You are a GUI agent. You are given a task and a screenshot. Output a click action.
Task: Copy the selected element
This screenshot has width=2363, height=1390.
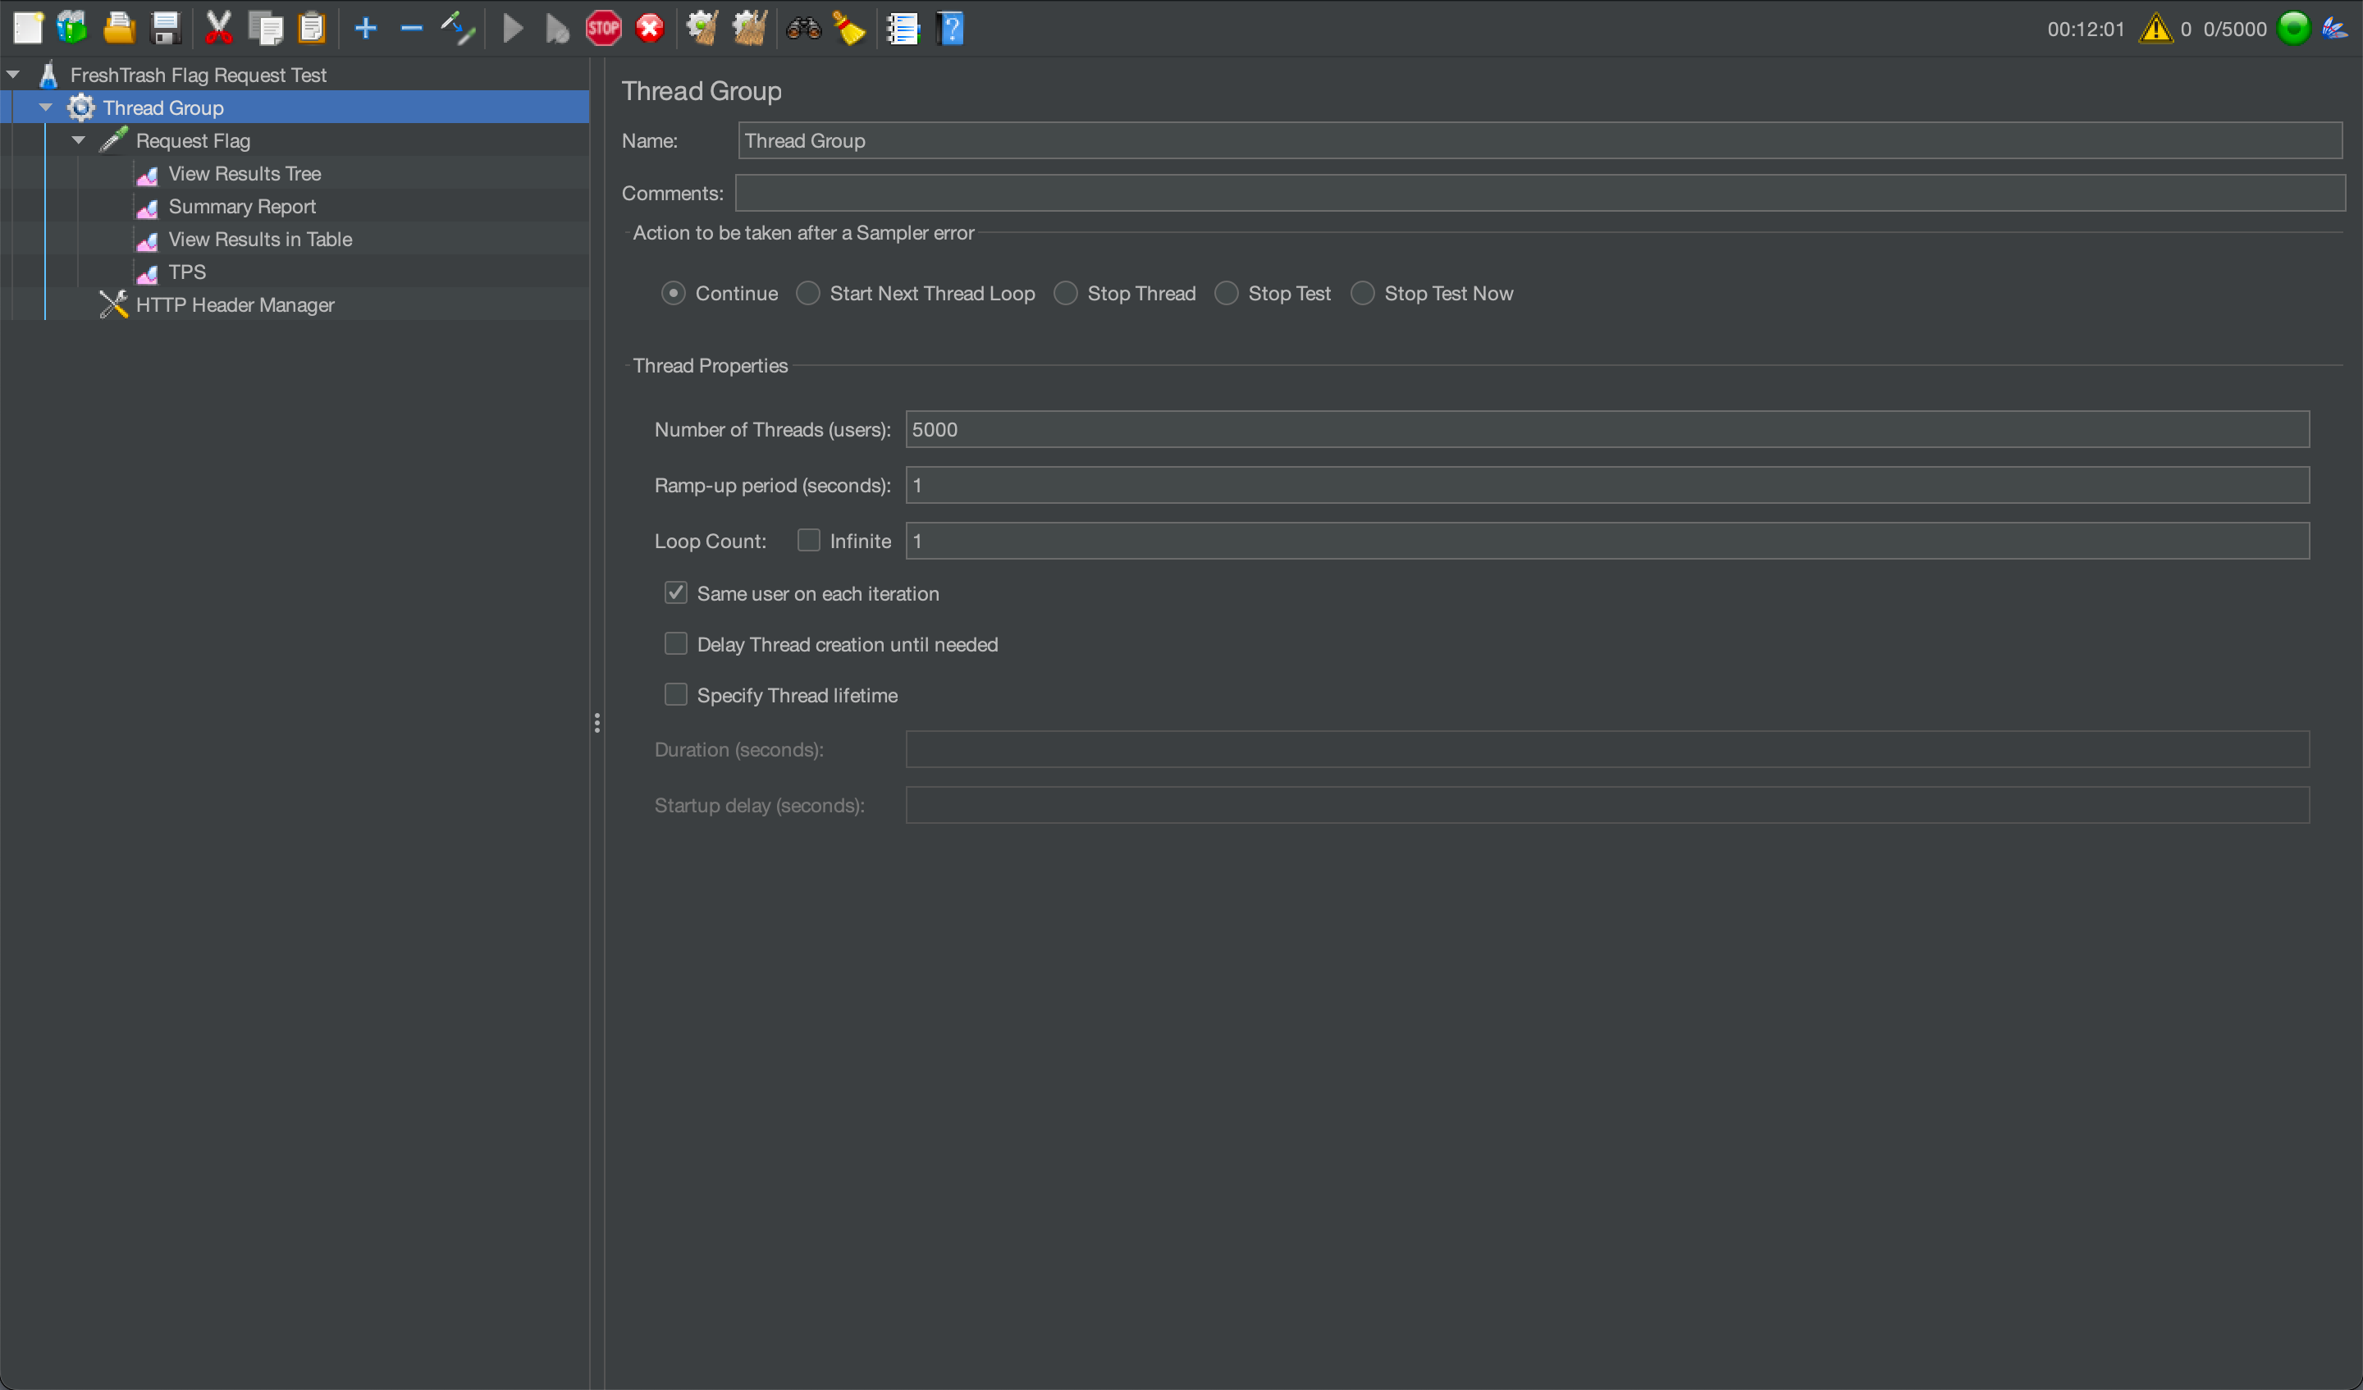tap(265, 28)
